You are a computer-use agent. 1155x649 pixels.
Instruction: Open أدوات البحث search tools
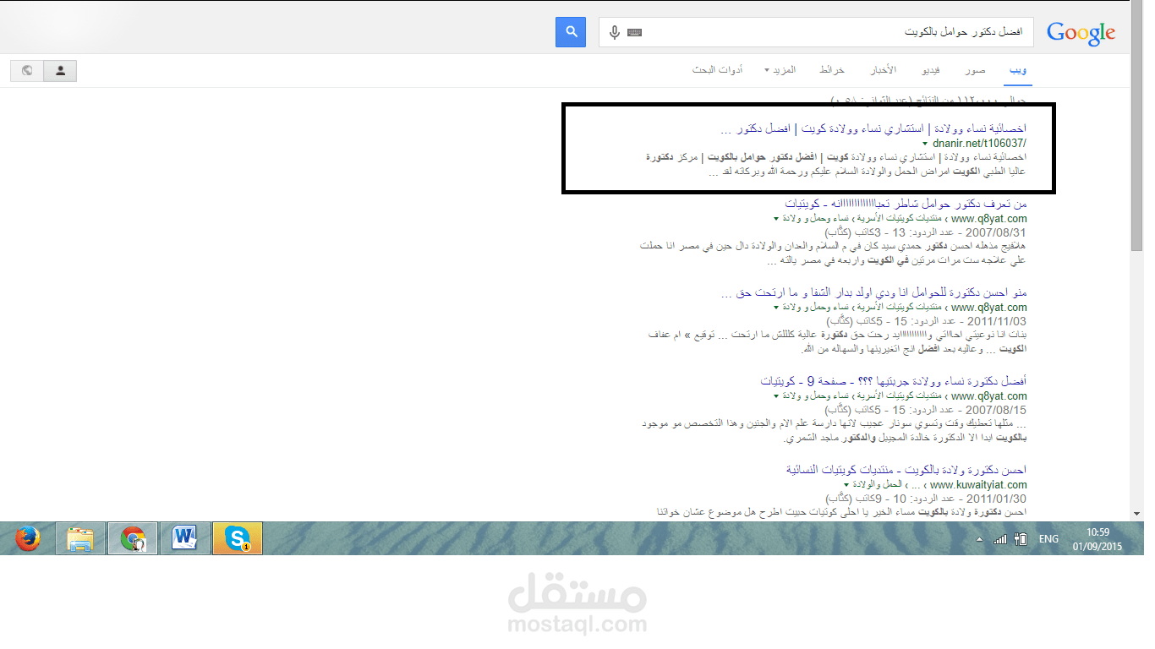point(718,69)
